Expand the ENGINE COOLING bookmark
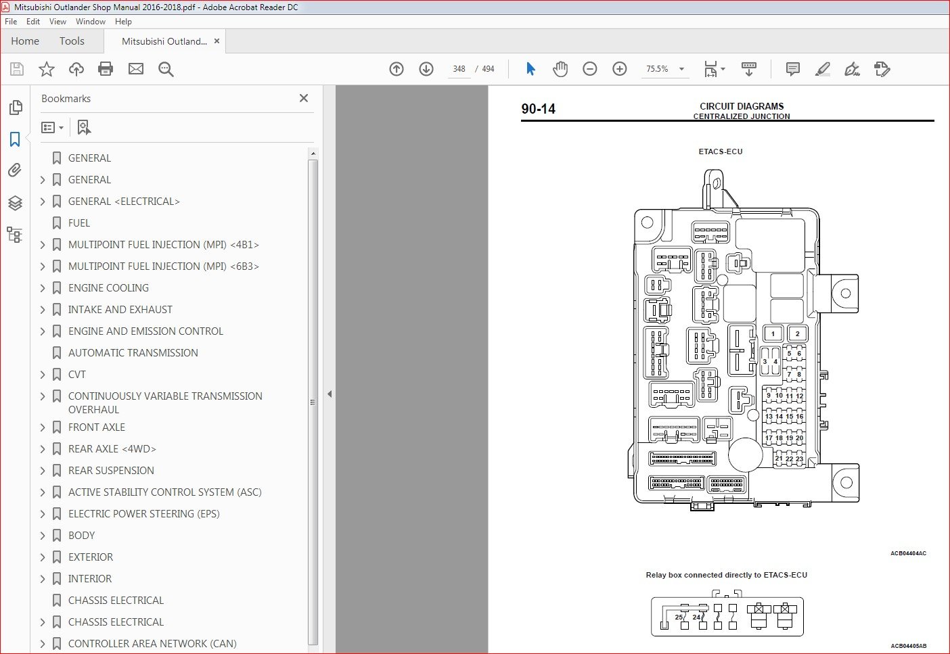 coord(43,288)
